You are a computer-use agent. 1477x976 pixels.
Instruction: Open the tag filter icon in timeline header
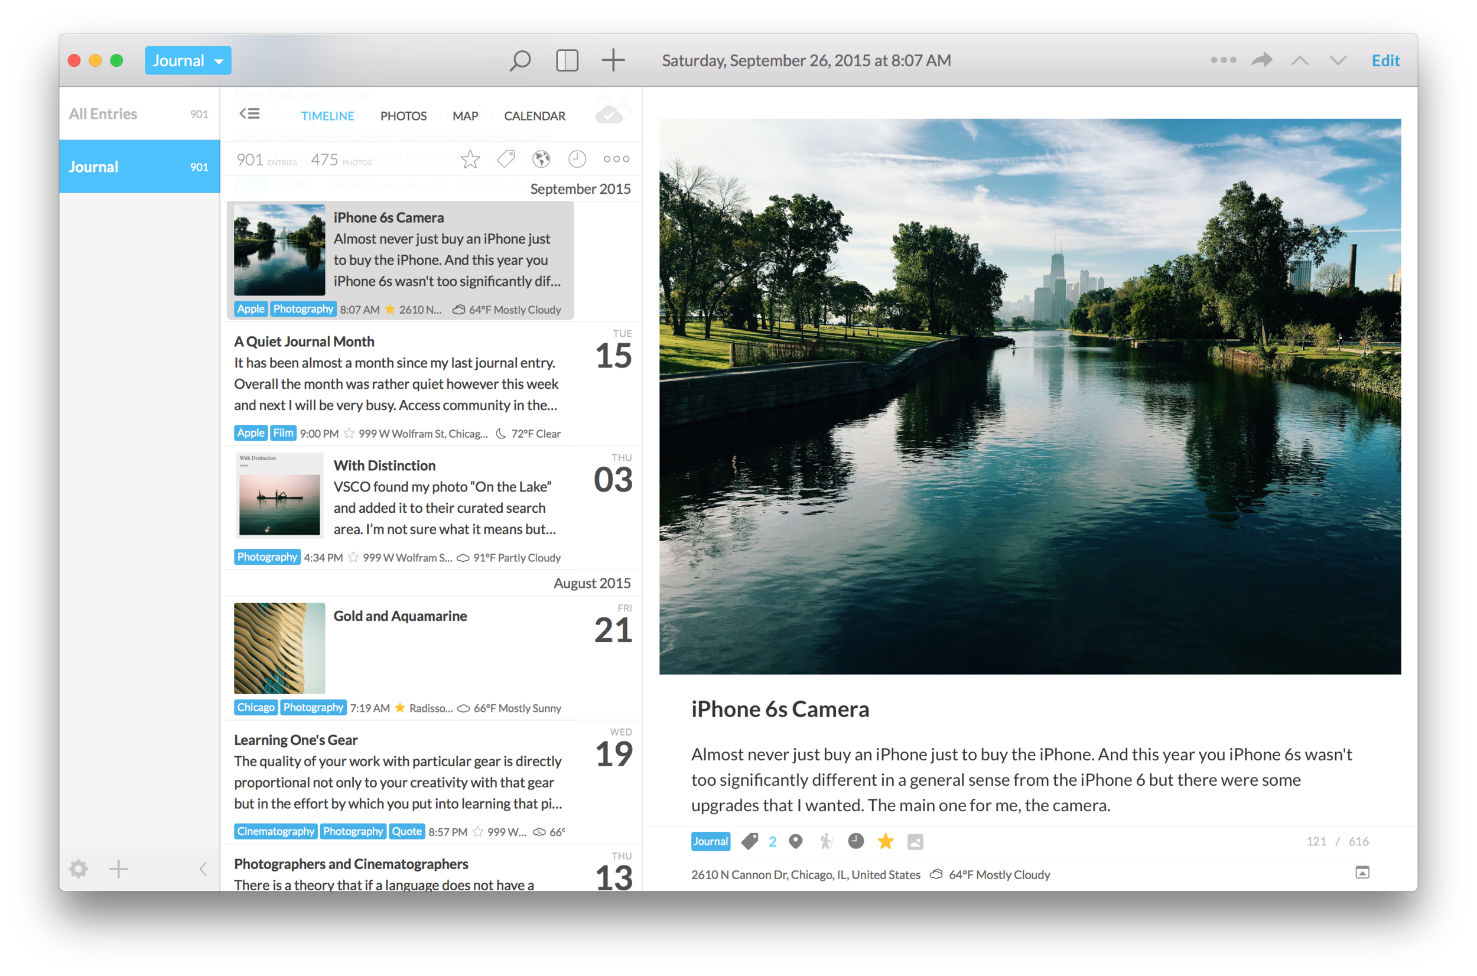(506, 160)
